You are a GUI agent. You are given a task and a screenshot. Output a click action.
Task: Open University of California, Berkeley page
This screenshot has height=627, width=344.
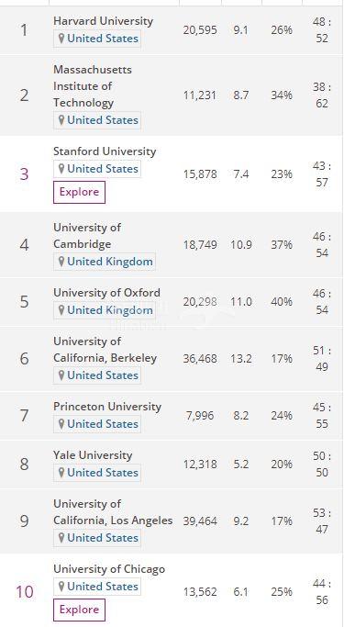pyautogui.click(x=105, y=350)
